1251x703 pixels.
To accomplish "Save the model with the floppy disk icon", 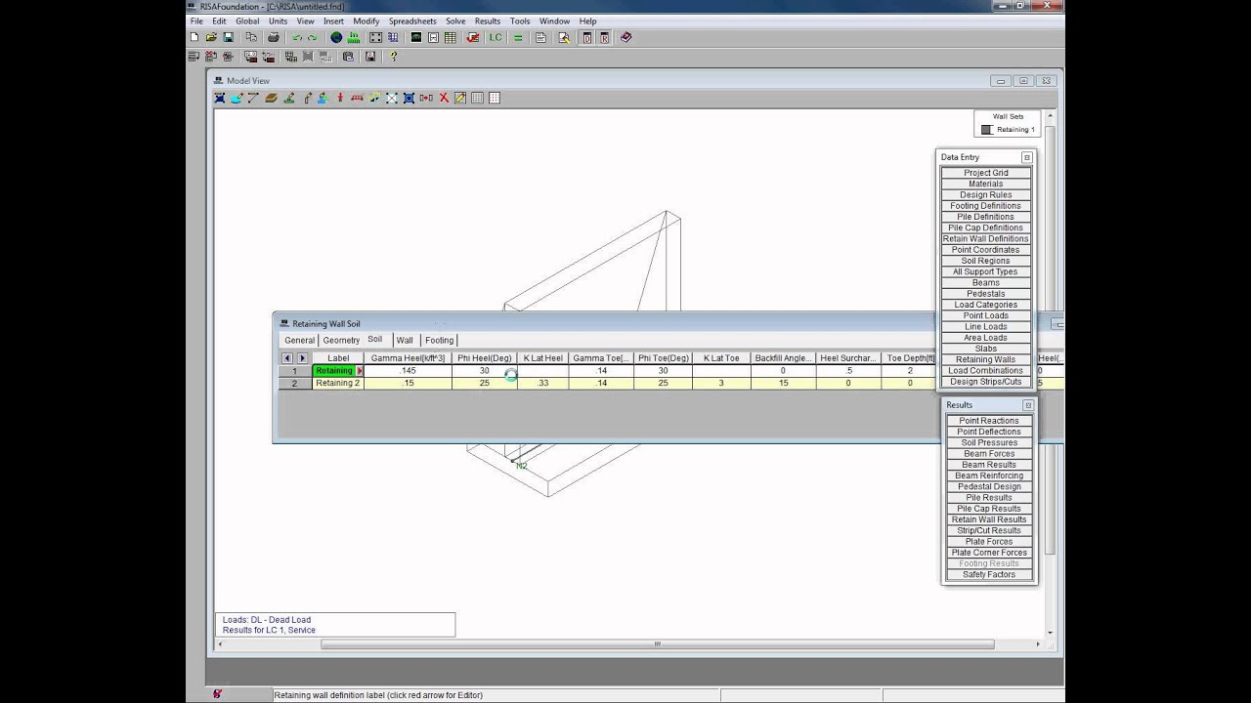I will [228, 37].
